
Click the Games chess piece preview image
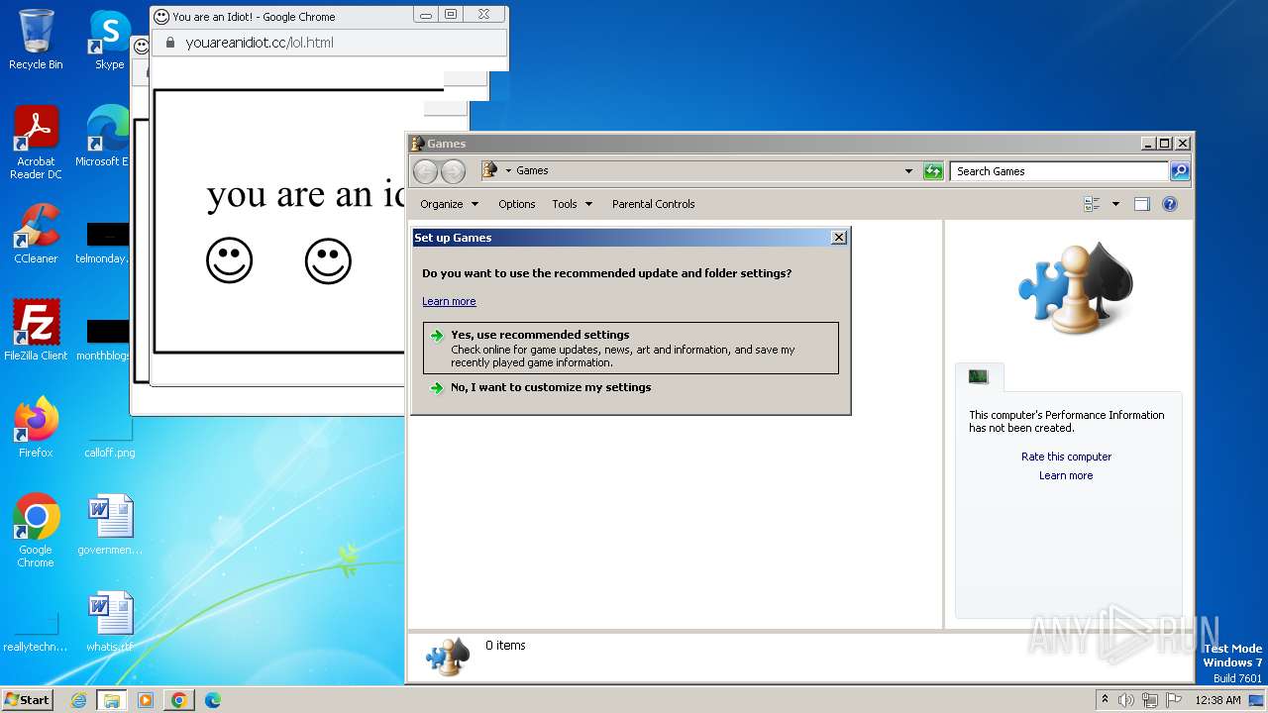point(1075,288)
